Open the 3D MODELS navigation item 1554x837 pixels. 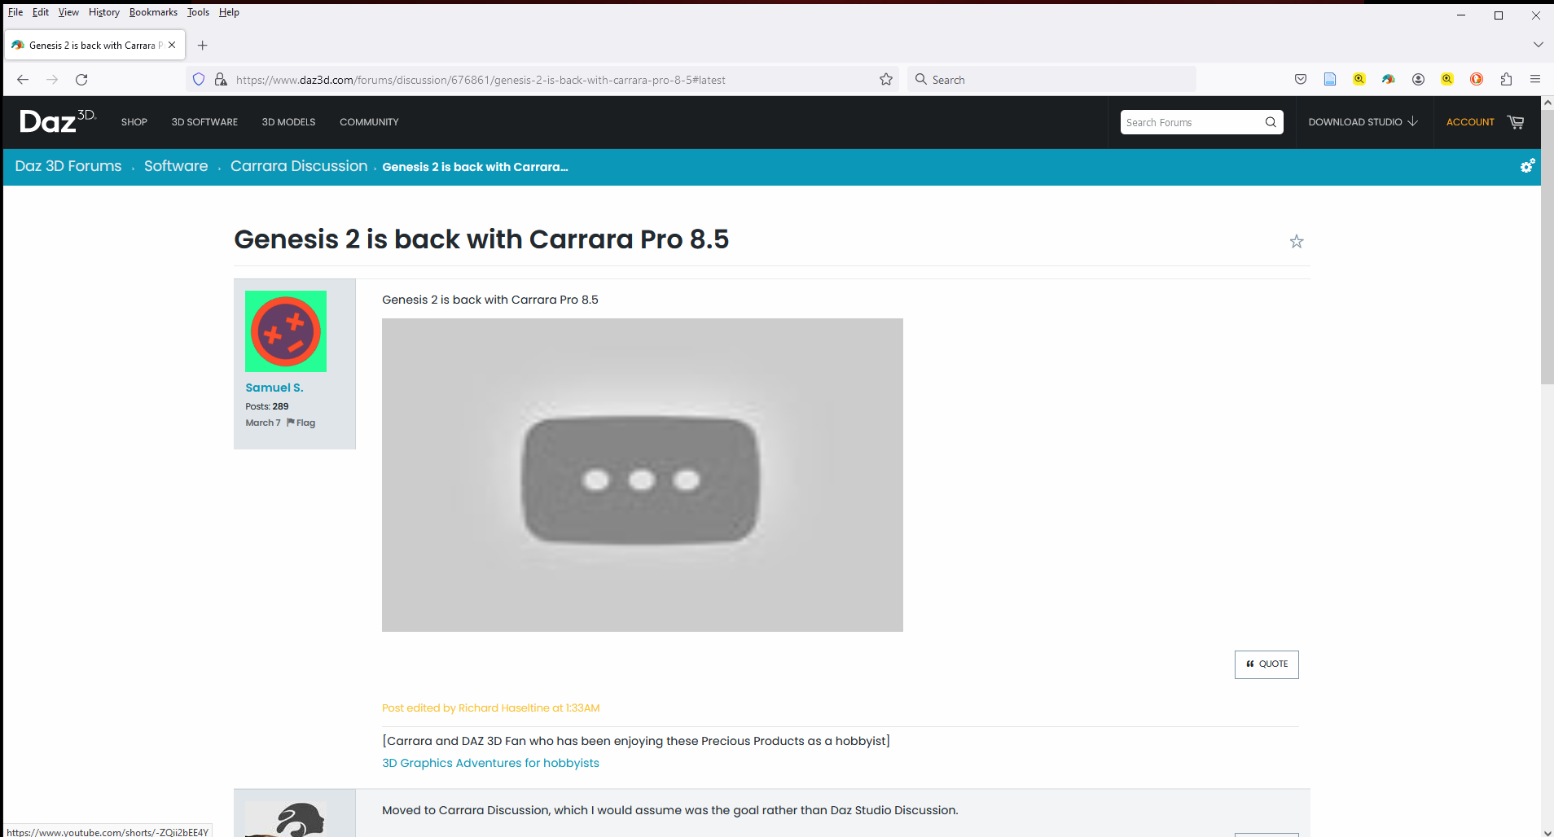tap(288, 122)
